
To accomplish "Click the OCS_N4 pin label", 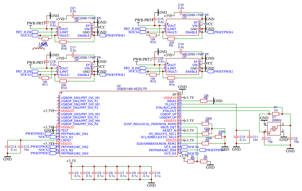I will coord(170,147).
